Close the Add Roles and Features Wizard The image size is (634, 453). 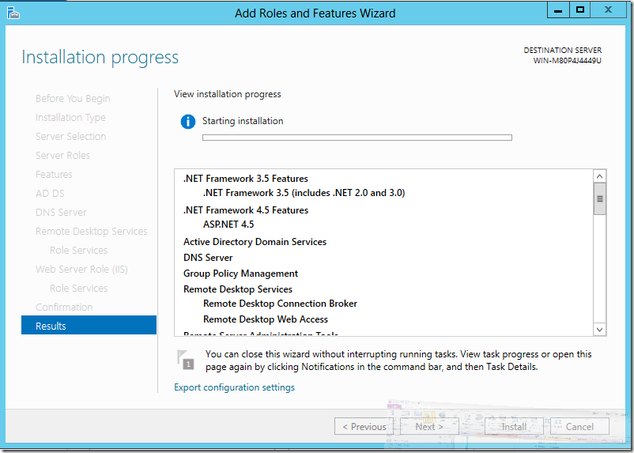pos(609,9)
